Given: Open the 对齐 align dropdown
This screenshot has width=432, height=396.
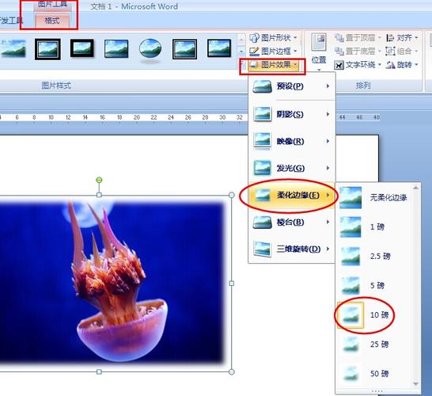Looking at the screenshot, I should pos(402,38).
